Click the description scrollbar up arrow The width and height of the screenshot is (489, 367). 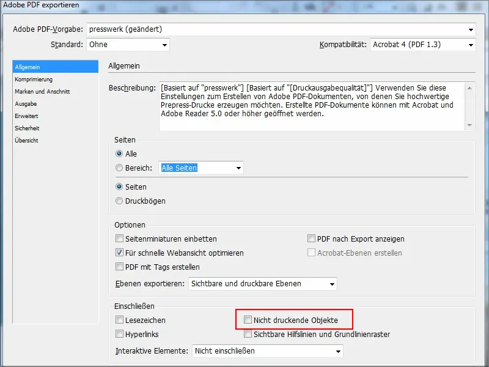click(469, 88)
